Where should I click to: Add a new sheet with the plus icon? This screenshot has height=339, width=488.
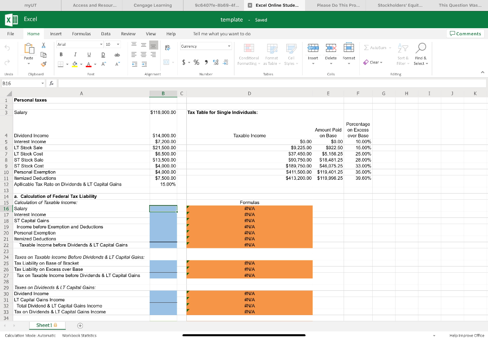[x=80, y=325]
